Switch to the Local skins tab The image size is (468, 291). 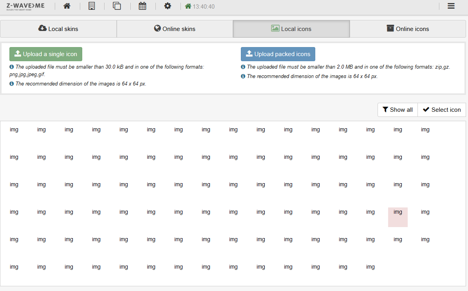click(58, 29)
